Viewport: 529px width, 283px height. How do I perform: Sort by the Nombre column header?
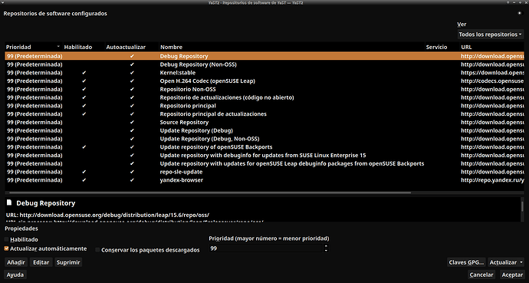(x=291, y=48)
